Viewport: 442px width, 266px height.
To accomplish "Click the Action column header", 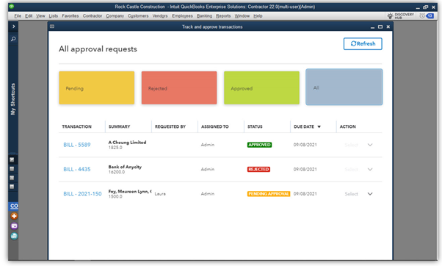I will pyautogui.click(x=347, y=126).
